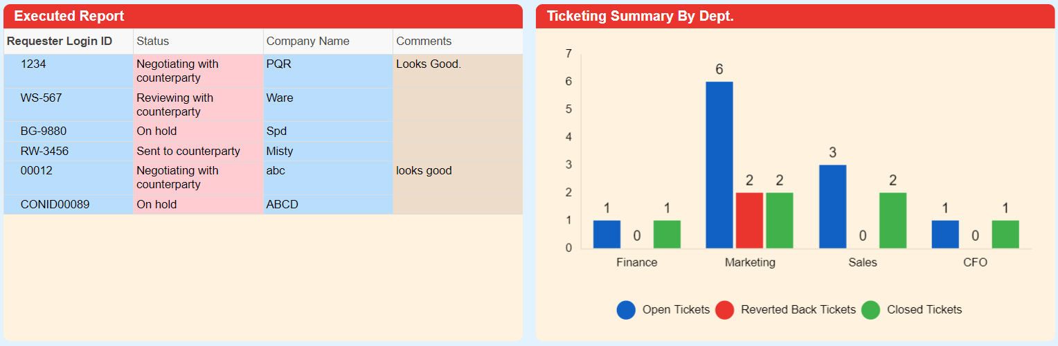Click the Executed Report panel title

69,16
